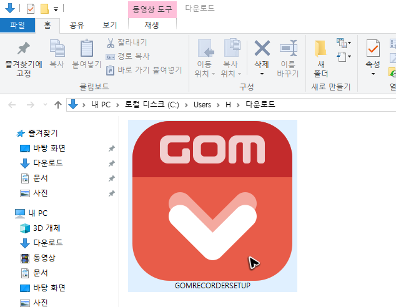Screen dimensions: 396x307
Task: Click the pin icon beside 바탕 화면
Action: pos(111,149)
